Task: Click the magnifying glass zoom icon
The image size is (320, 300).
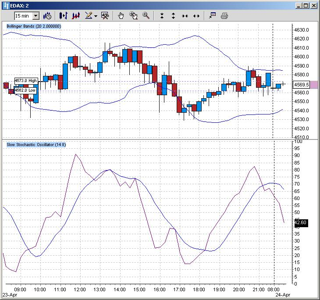Action: (x=146, y=16)
